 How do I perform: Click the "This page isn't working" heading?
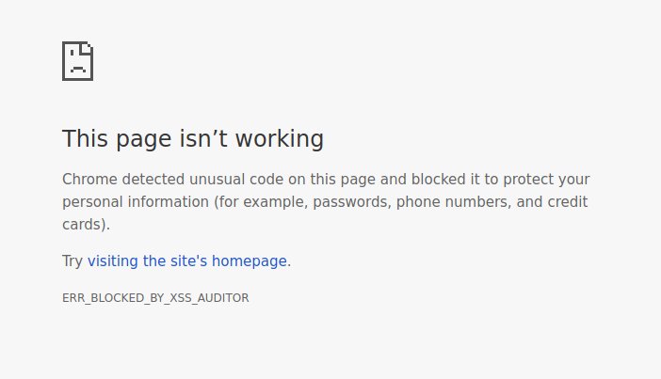(x=192, y=139)
